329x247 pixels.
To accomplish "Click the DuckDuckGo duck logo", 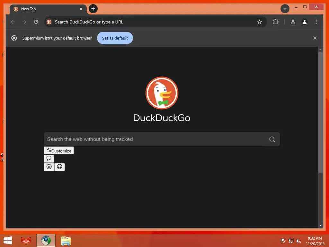I will click(162, 93).
